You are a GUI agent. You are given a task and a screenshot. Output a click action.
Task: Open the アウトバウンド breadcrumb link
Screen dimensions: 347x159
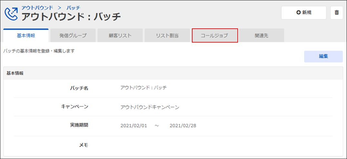click(x=37, y=7)
